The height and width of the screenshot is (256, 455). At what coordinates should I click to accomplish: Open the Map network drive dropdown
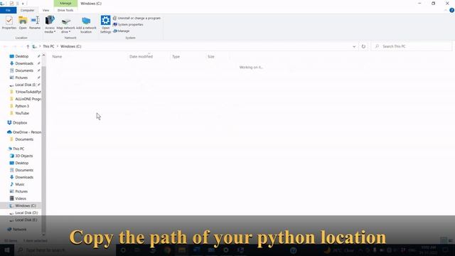tap(65, 24)
